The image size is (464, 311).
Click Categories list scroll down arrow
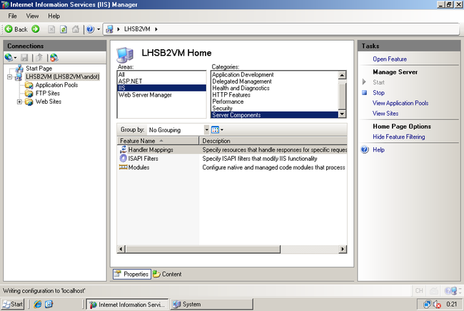[342, 114]
